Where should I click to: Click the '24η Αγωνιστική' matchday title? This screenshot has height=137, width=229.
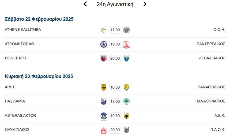point(115,4)
